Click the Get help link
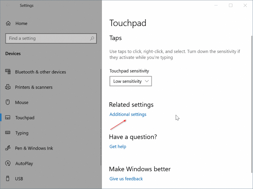 (x=118, y=147)
